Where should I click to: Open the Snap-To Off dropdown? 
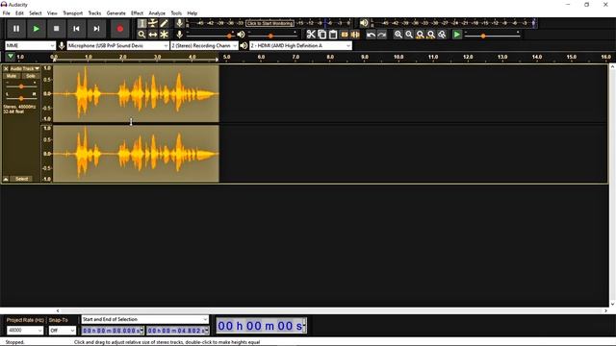tap(62, 331)
